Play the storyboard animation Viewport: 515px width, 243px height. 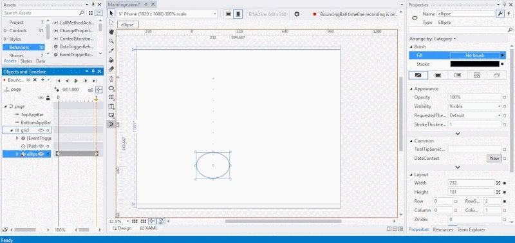pyautogui.click(x=76, y=81)
